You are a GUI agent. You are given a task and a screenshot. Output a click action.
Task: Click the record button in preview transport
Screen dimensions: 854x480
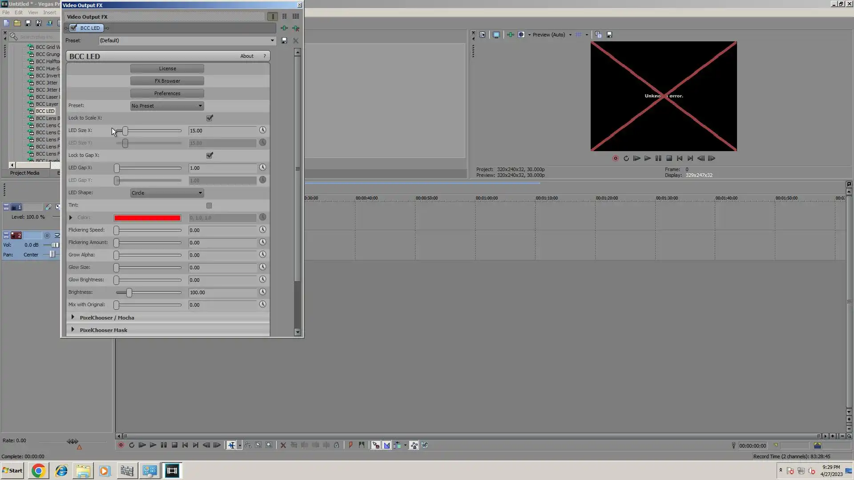pyautogui.click(x=615, y=158)
